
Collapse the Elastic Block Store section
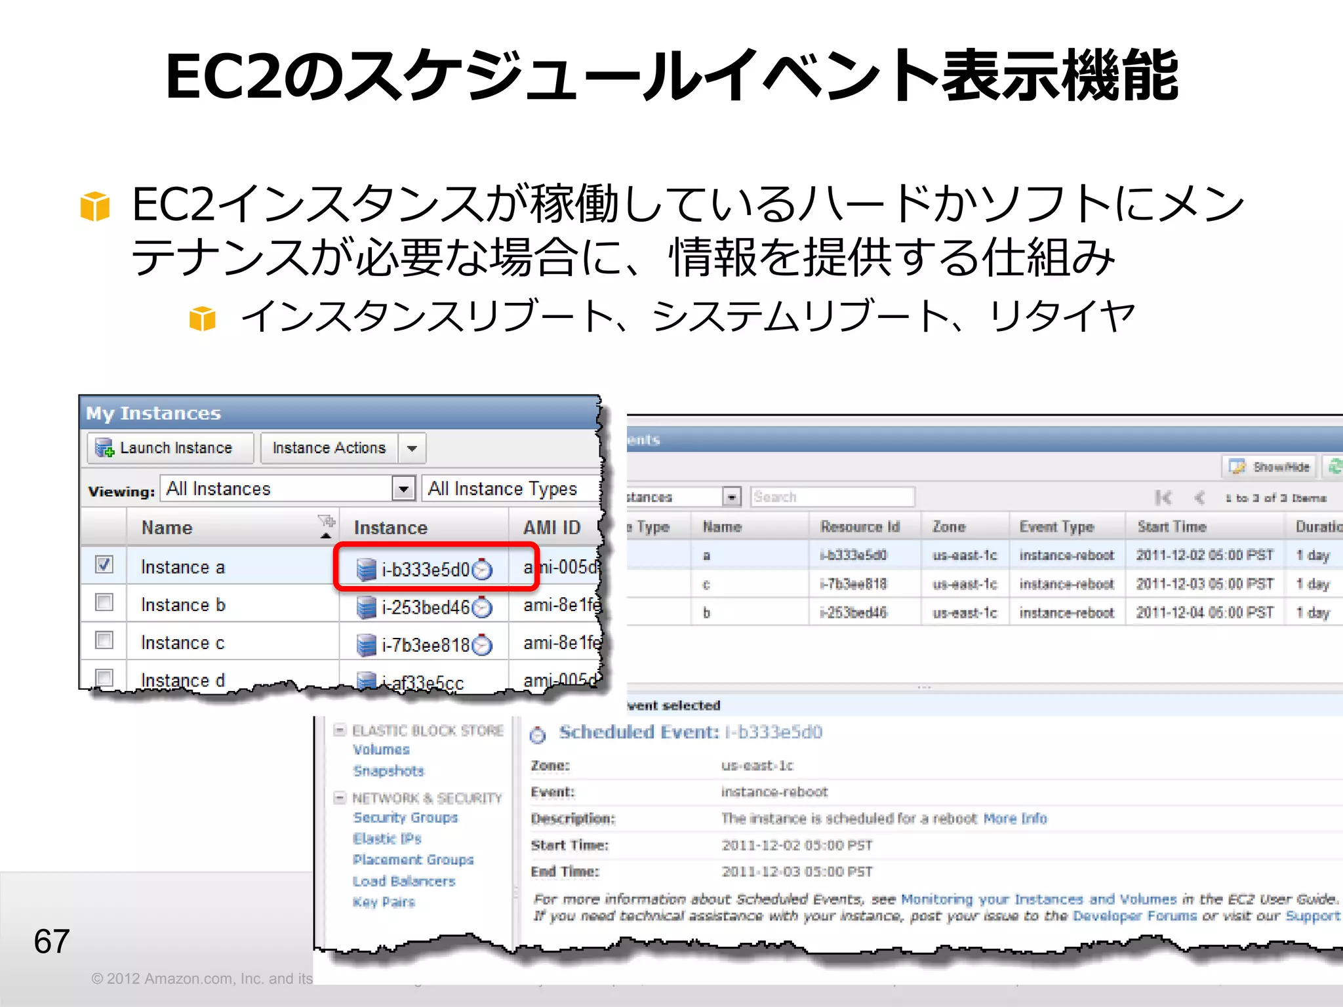coord(340,730)
